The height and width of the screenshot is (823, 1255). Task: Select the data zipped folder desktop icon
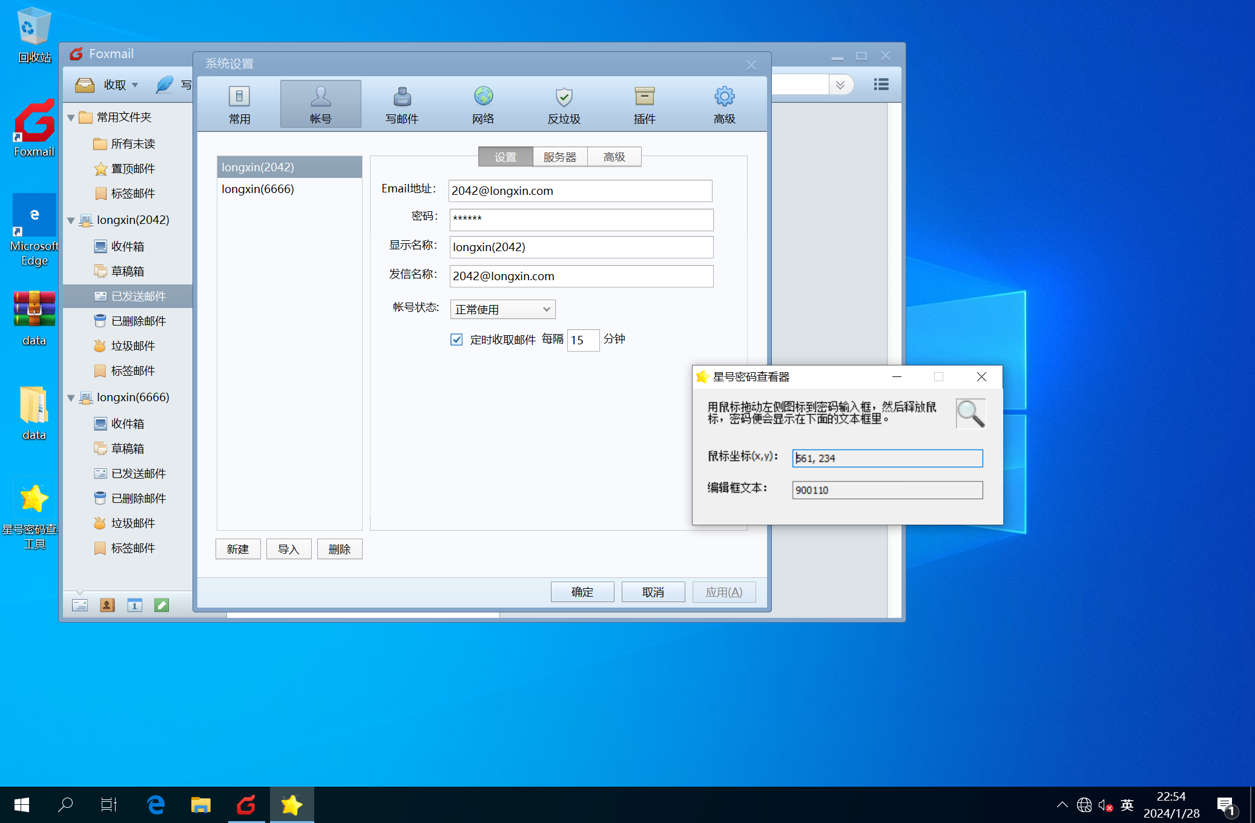[35, 413]
